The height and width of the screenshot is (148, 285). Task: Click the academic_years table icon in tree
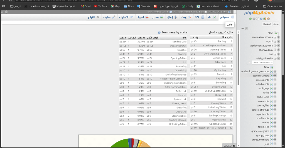pyautogui.click(x=271, y=76)
